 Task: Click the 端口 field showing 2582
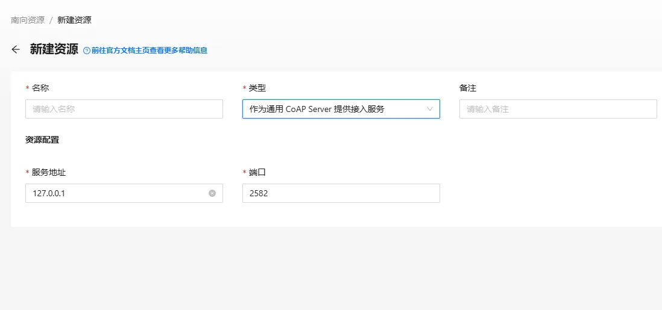pyautogui.click(x=341, y=193)
